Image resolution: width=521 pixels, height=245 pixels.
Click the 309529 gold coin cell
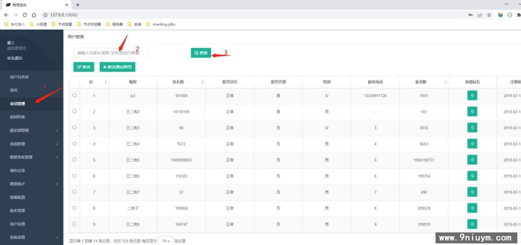tap(424, 208)
